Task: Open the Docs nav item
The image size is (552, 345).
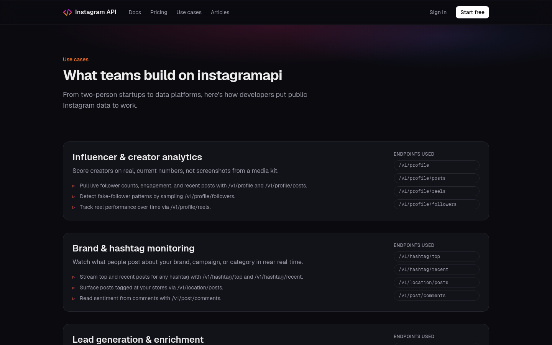Action: (x=135, y=12)
